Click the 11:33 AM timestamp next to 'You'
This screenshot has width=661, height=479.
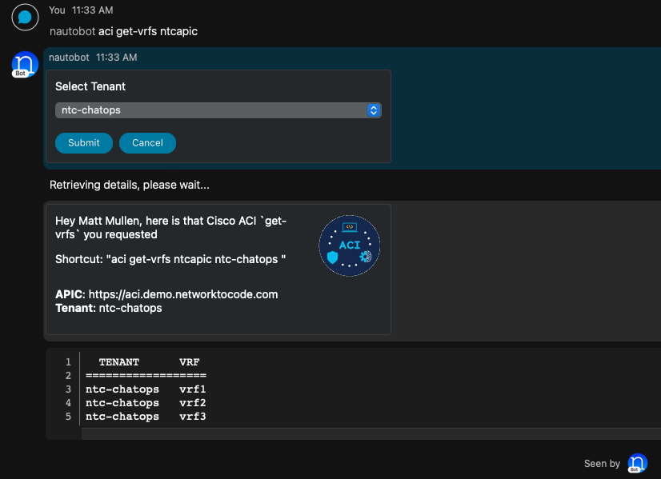click(x=92, y=10)
